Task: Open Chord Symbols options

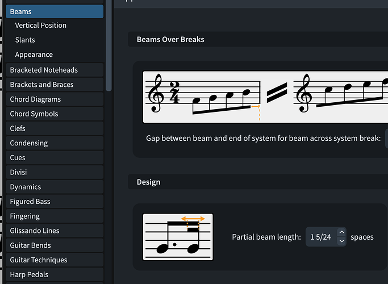Action: [34, 114]
